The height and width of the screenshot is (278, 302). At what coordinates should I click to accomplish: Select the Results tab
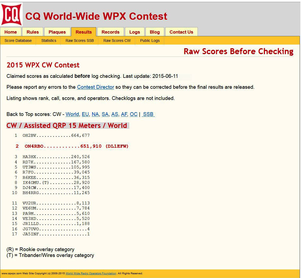click(84, 32)
